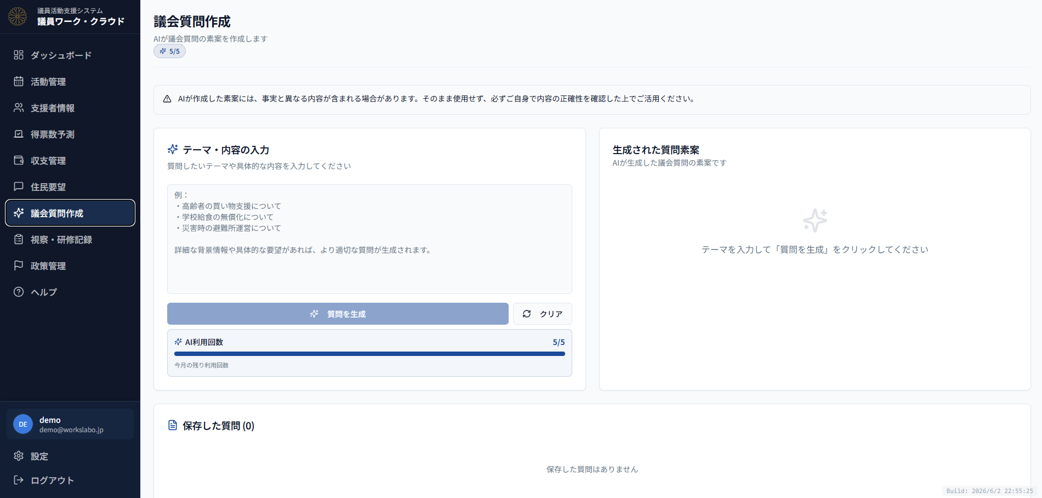Click the 設定 gear icon
Screen dimensions: 1042x498
click(x=19, y=456)
